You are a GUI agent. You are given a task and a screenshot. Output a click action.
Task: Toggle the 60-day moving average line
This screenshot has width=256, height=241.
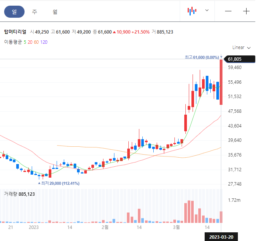tap(36, 42)
